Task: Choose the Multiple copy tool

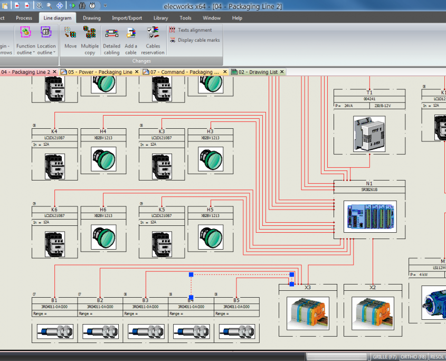Action: tap(90, 41)
